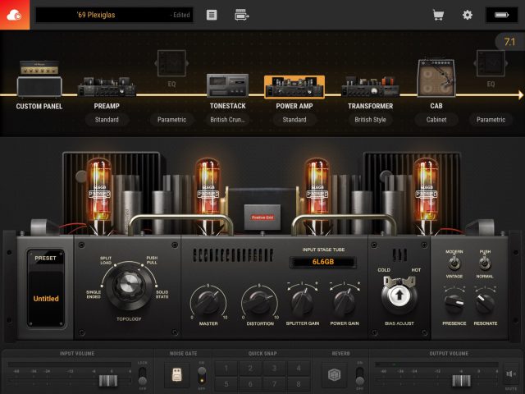Open the first EQ Parametric dropdown
Image resolution: width=525 pixels, height=394 pixels.
tap(171, 120)
